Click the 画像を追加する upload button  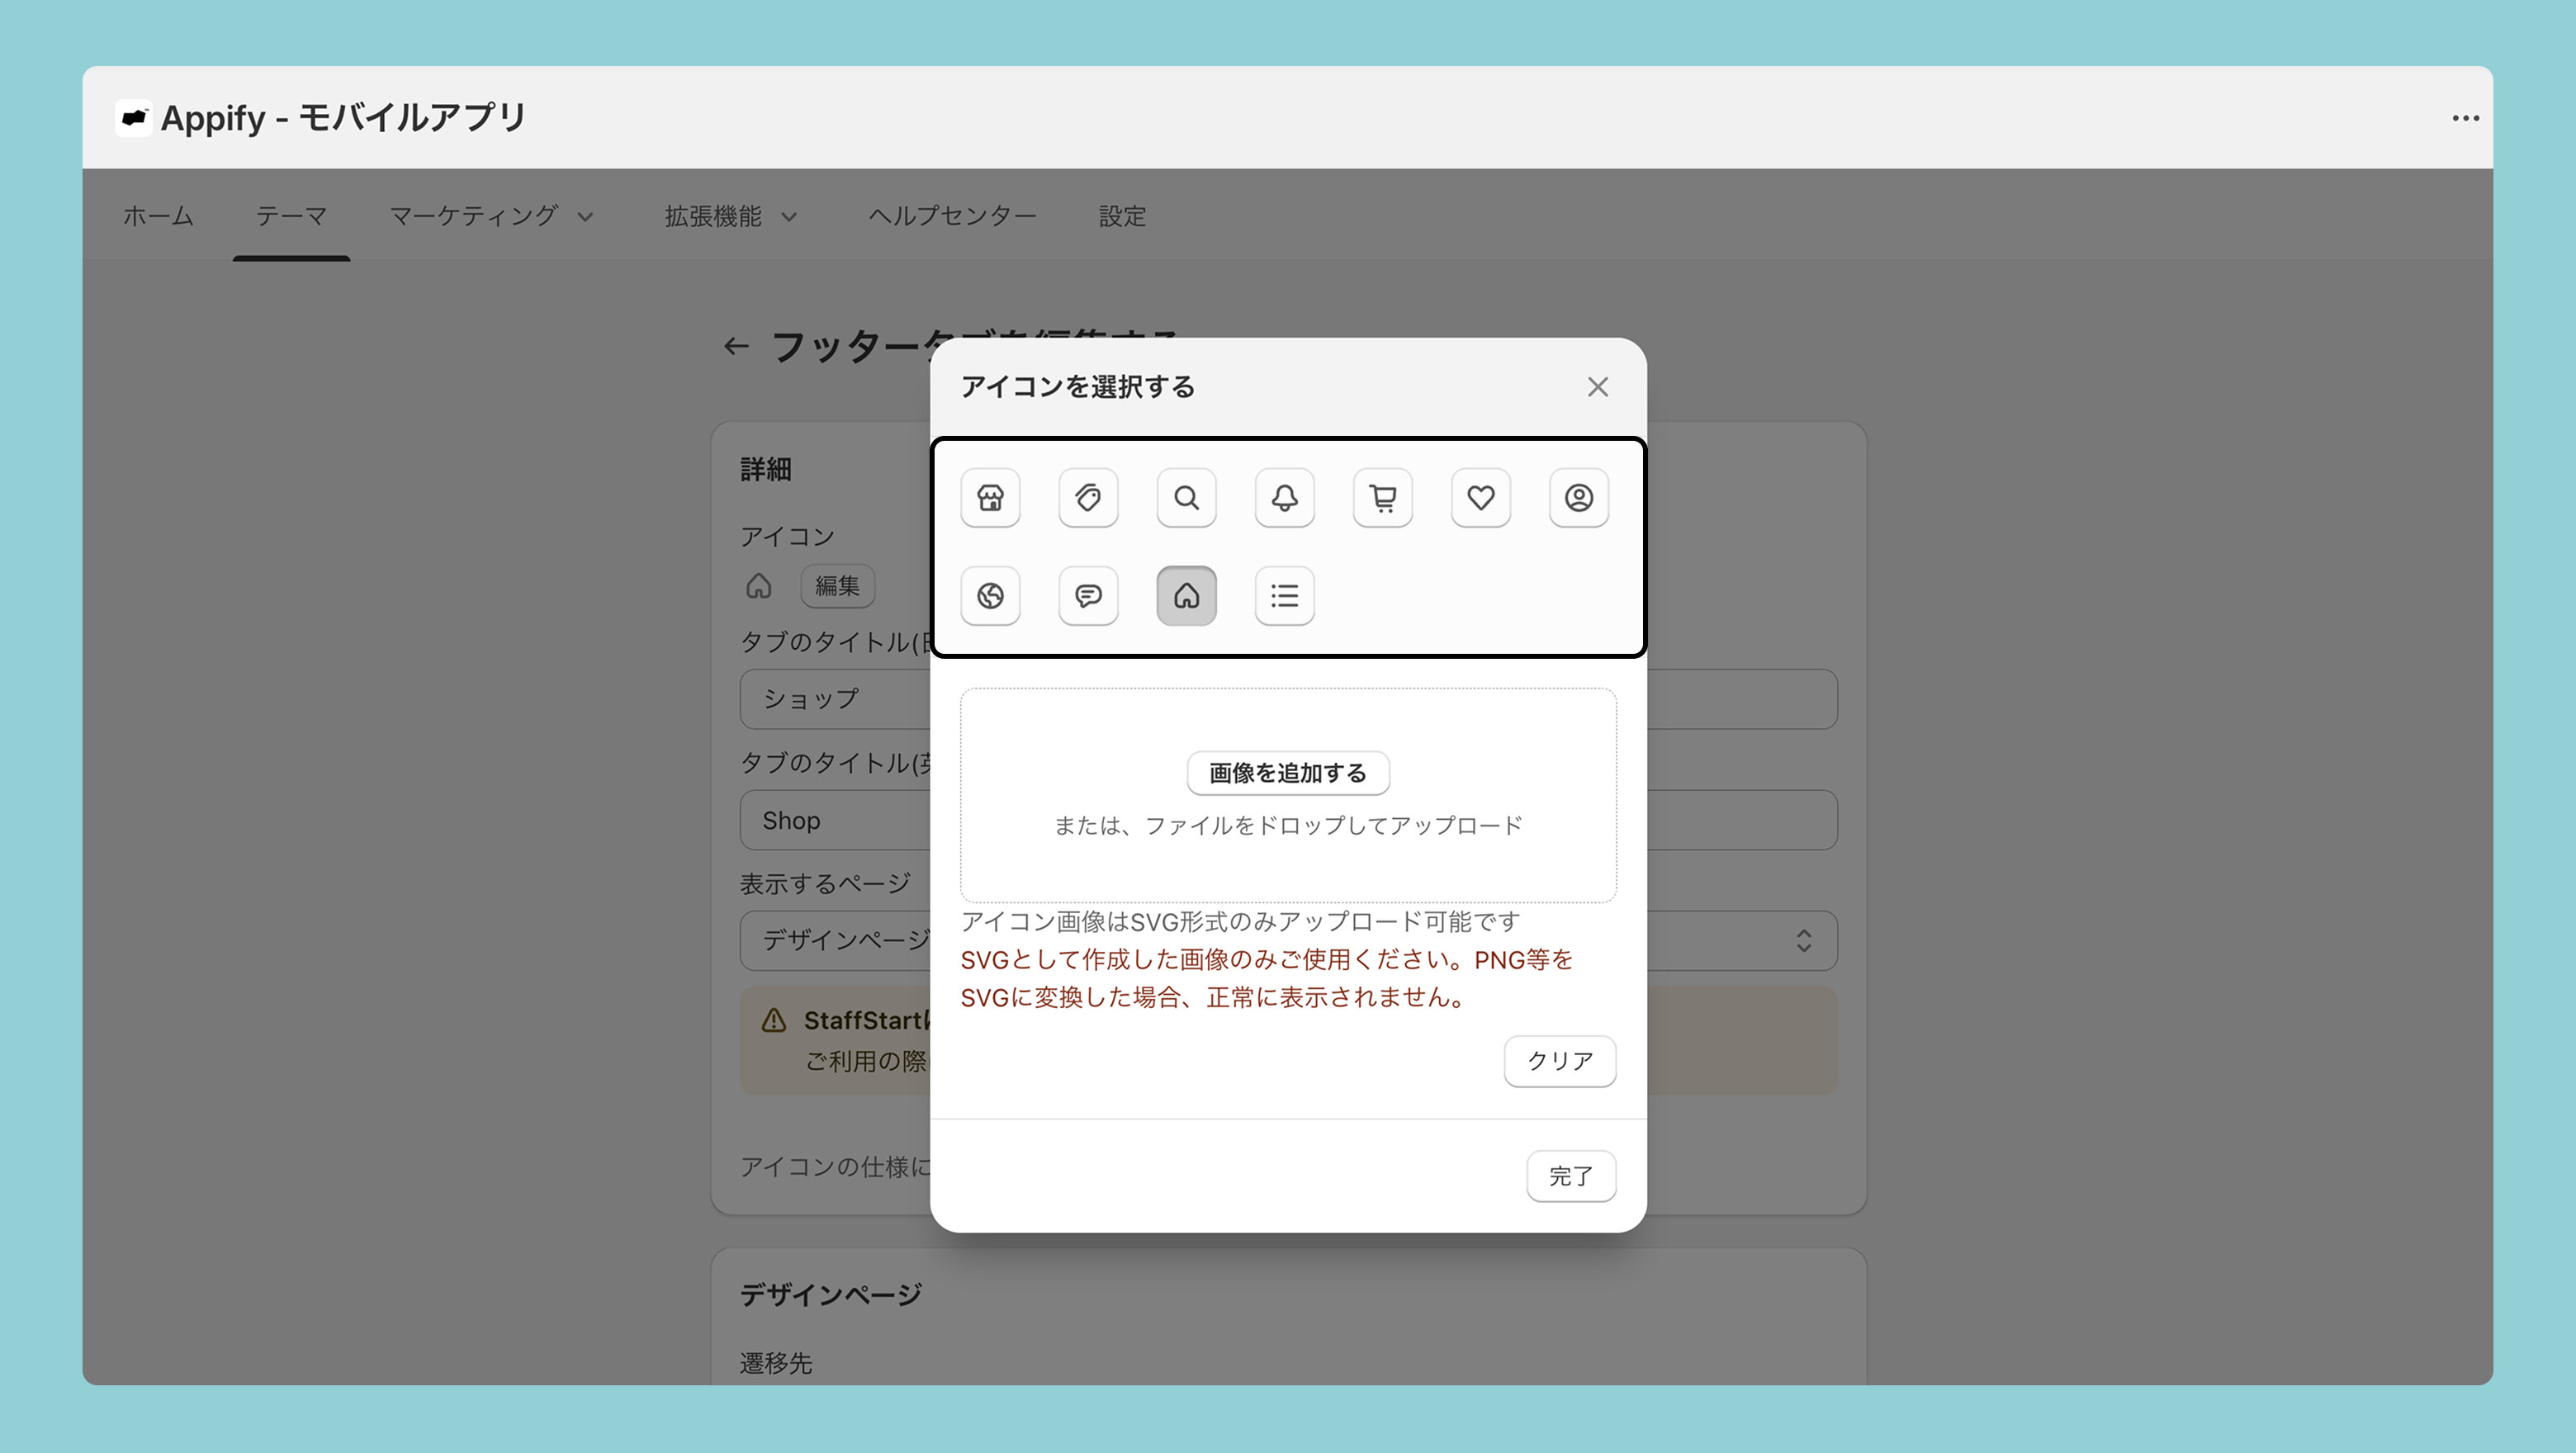1287,773
